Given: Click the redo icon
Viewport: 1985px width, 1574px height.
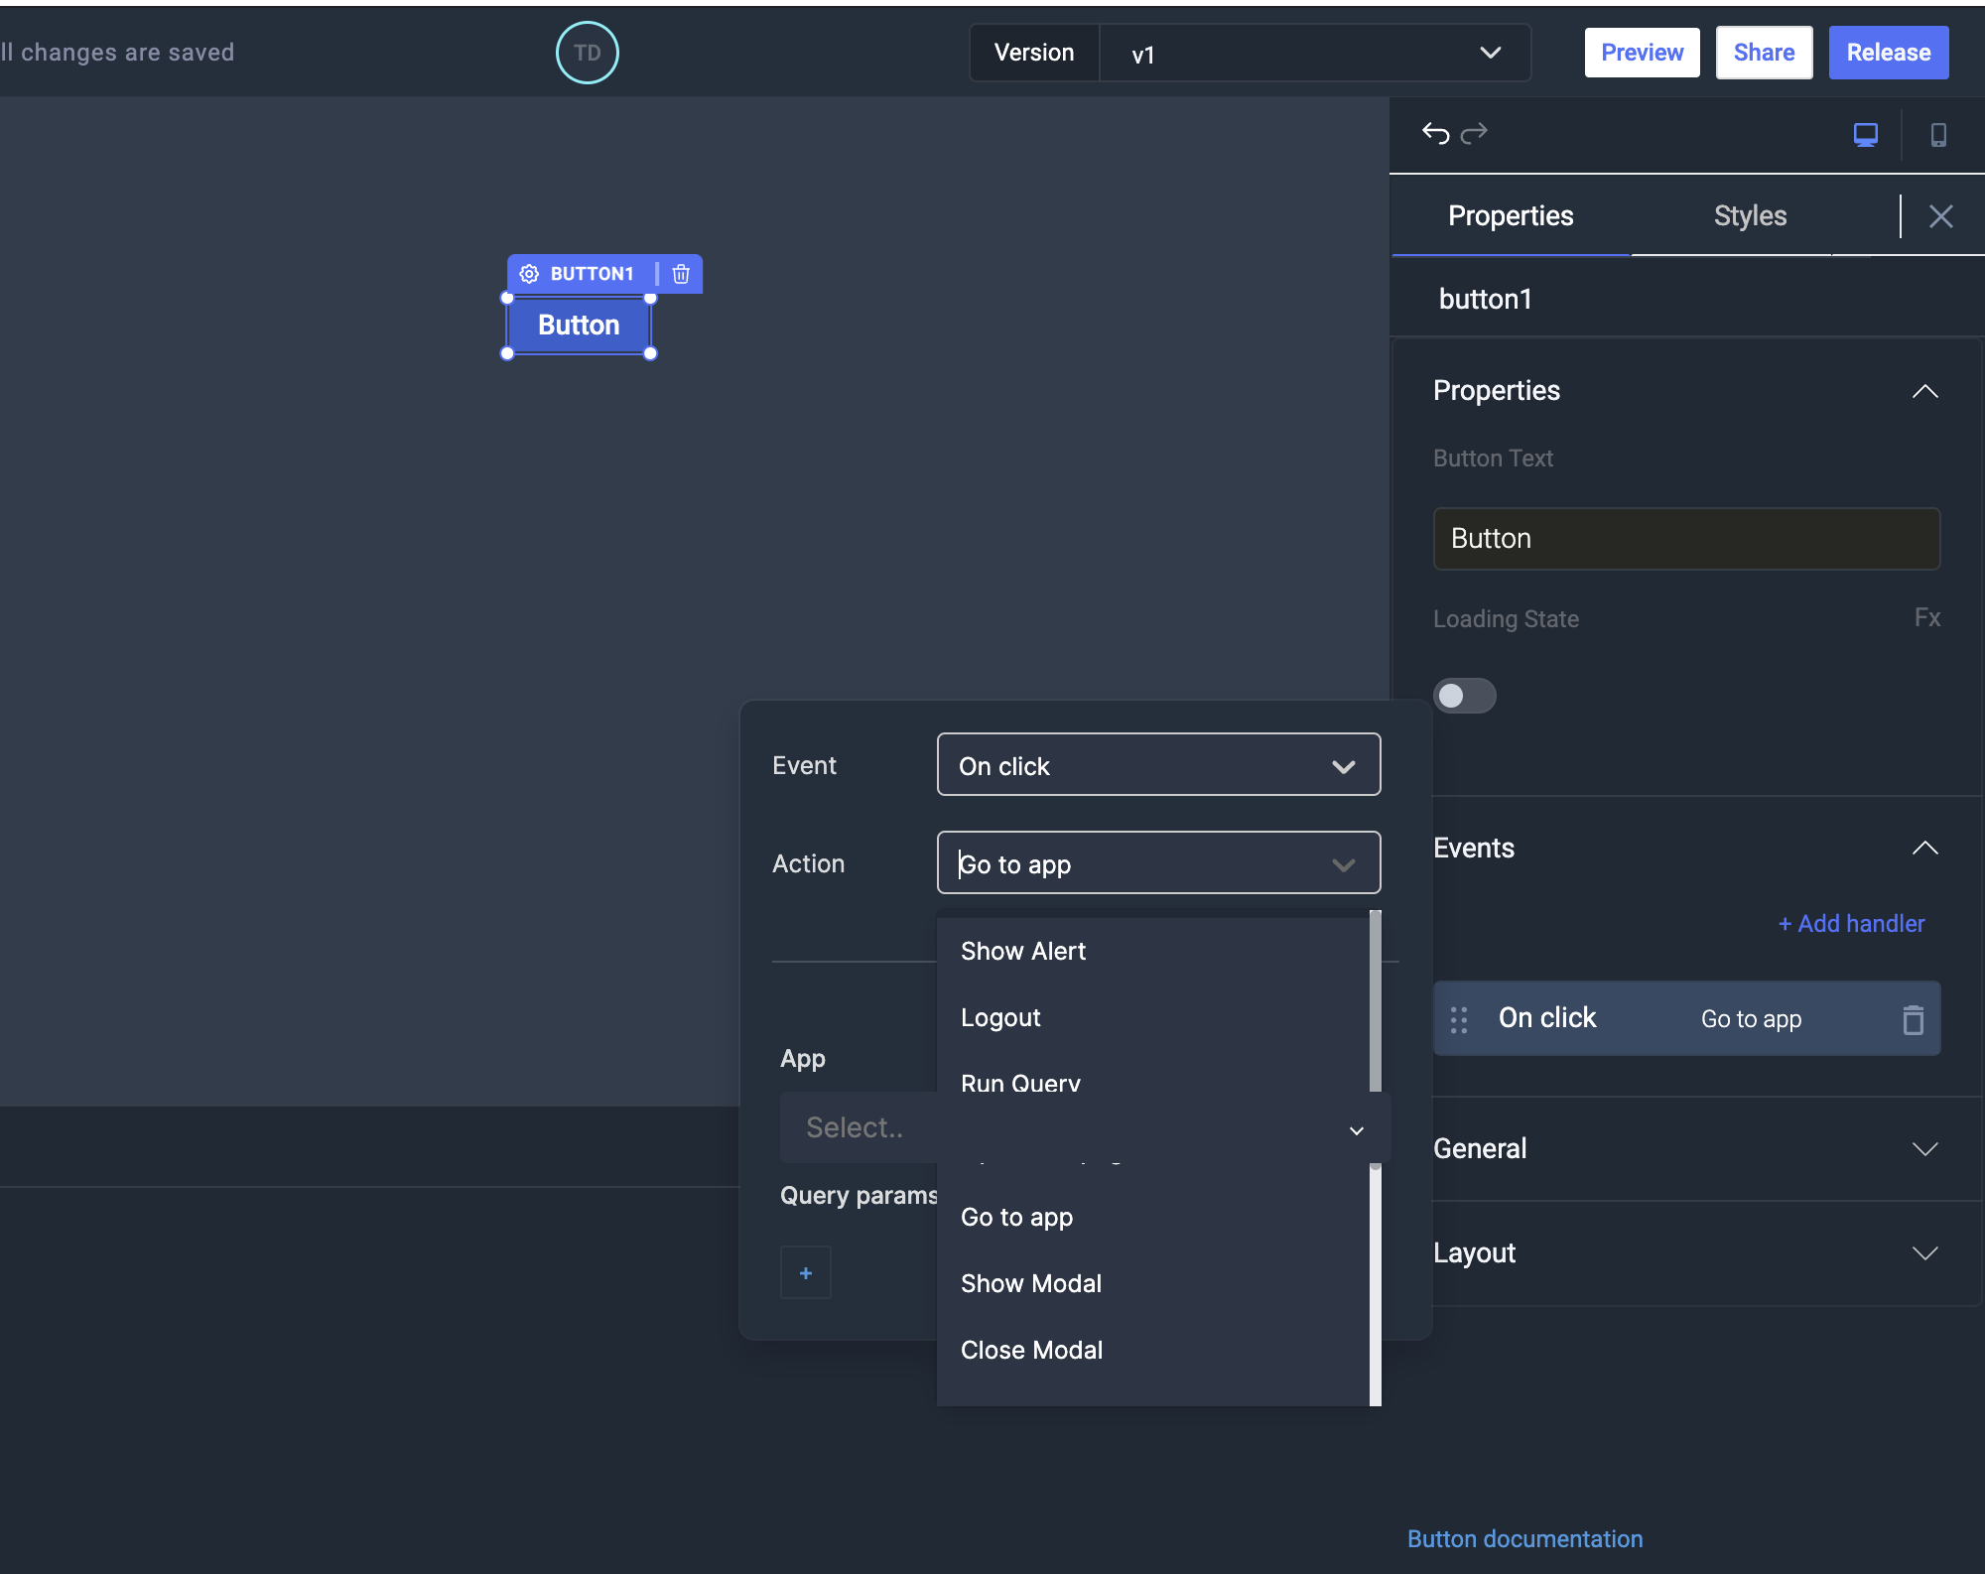Looking at the screenshot, I should point(1476,133).
